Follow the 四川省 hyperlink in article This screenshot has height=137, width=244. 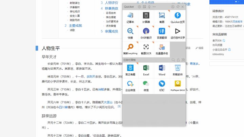(x=63, y=107)
